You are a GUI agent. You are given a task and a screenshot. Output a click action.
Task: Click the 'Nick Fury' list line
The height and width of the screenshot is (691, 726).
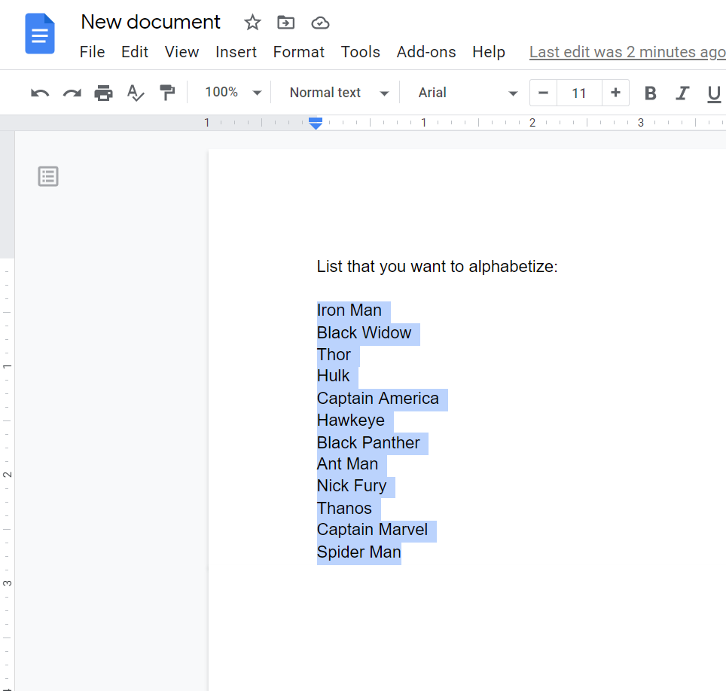[352, 486]
